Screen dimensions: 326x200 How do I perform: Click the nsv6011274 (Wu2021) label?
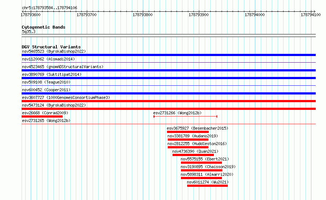tap(208, 182)
